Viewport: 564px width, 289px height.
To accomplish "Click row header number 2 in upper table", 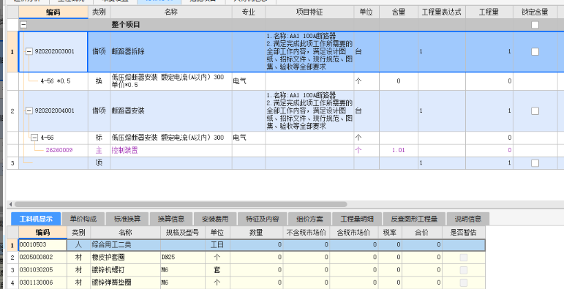I will 12,111.
